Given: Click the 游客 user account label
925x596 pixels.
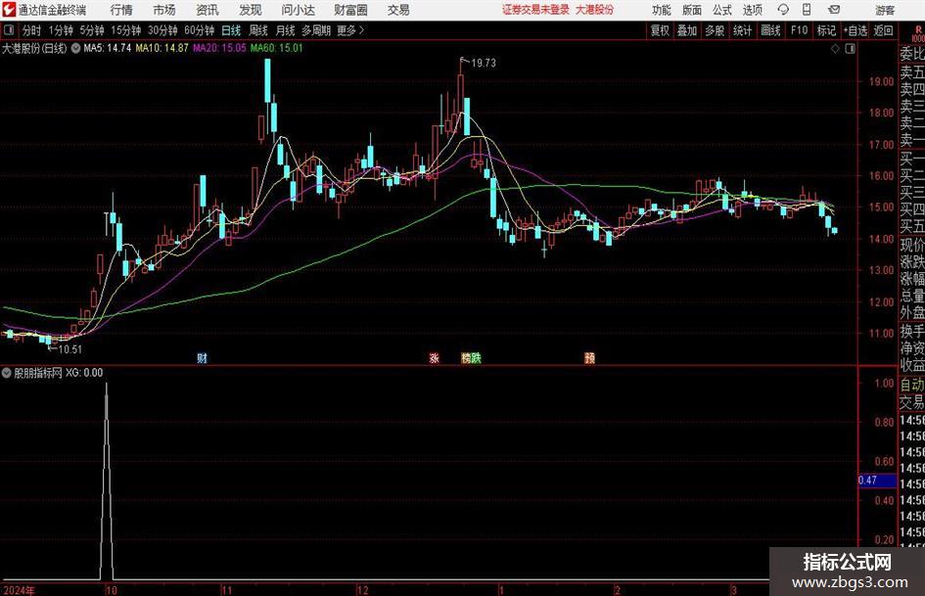Looking at the screenshot, I should tap(885, 10).
